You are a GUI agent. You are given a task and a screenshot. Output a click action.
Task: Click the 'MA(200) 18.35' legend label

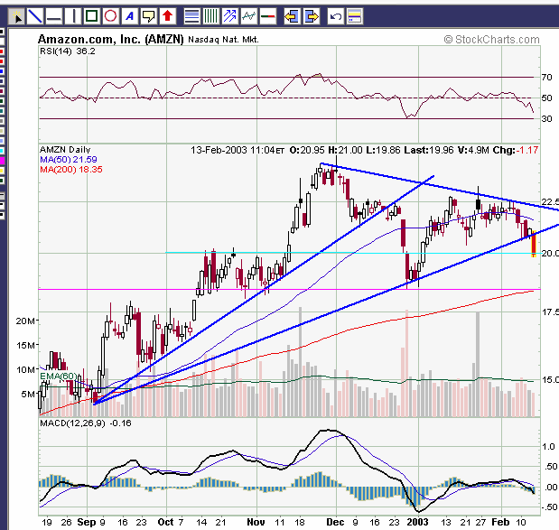[71, 170]
